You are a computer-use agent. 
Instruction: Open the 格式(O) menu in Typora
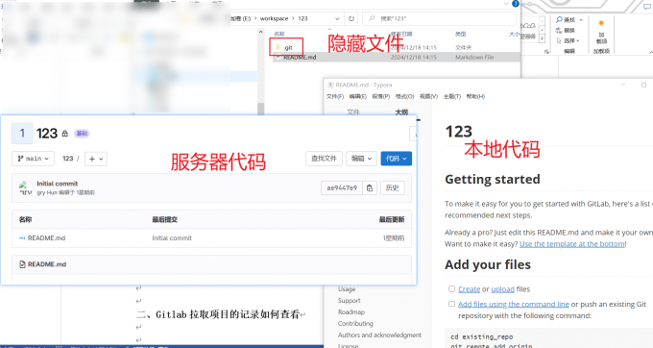(x=405, y=97)
